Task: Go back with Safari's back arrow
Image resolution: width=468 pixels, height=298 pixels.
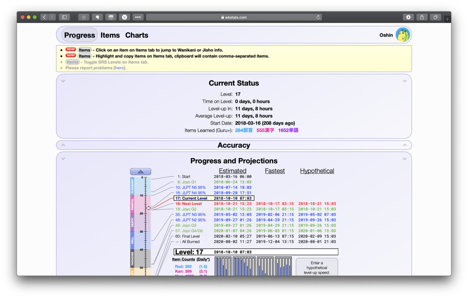Action: (x=44, y=17)
